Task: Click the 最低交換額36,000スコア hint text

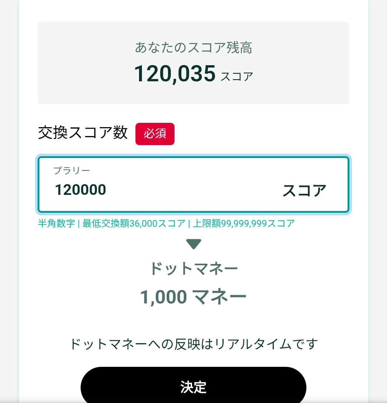Action: click(x=134, y=223)
